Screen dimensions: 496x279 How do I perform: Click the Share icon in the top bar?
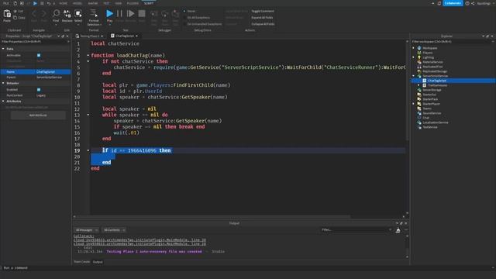[x=473, y=3]
